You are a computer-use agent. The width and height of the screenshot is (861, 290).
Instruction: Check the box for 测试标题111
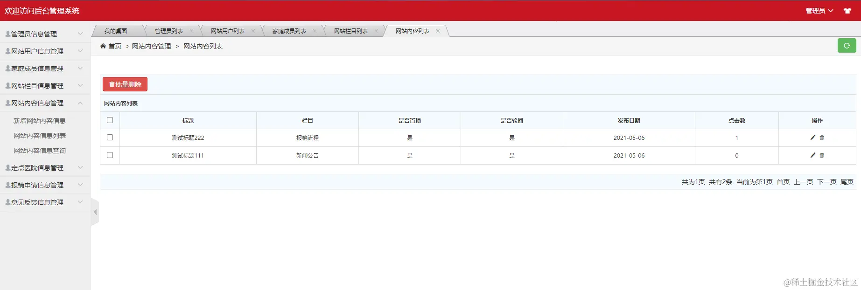coord(110,155)
